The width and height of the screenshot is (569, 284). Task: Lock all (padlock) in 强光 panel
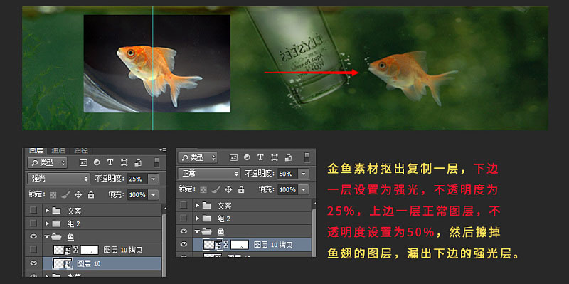[91, 194]
